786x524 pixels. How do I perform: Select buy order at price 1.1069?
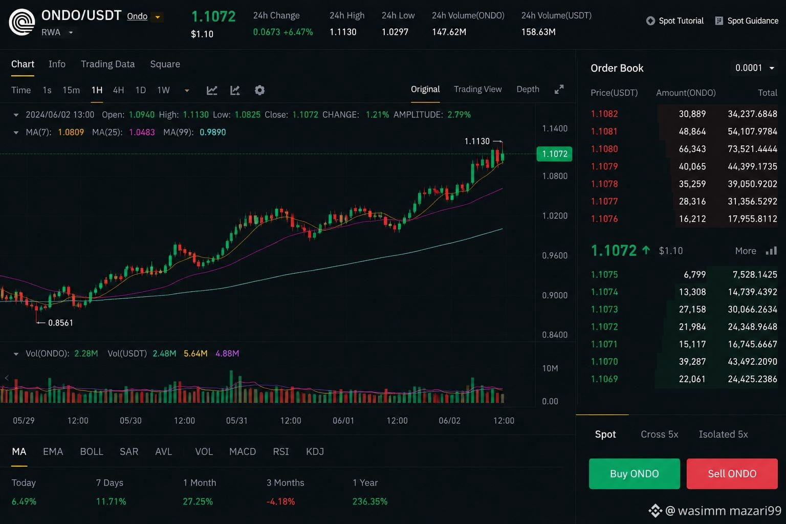[x=684, y=379]
